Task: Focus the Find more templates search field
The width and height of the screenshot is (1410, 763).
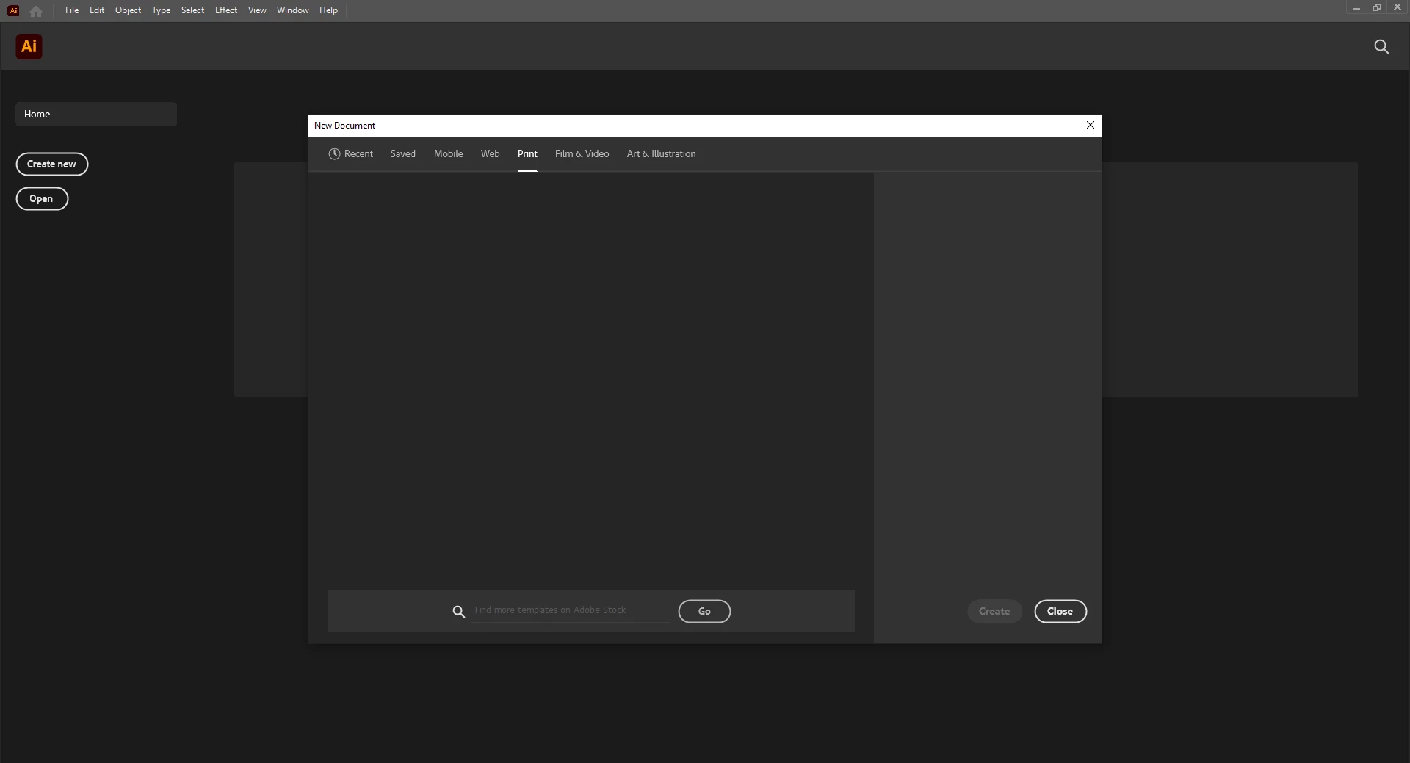Action: pyautogui.click(x=571, y=610)
